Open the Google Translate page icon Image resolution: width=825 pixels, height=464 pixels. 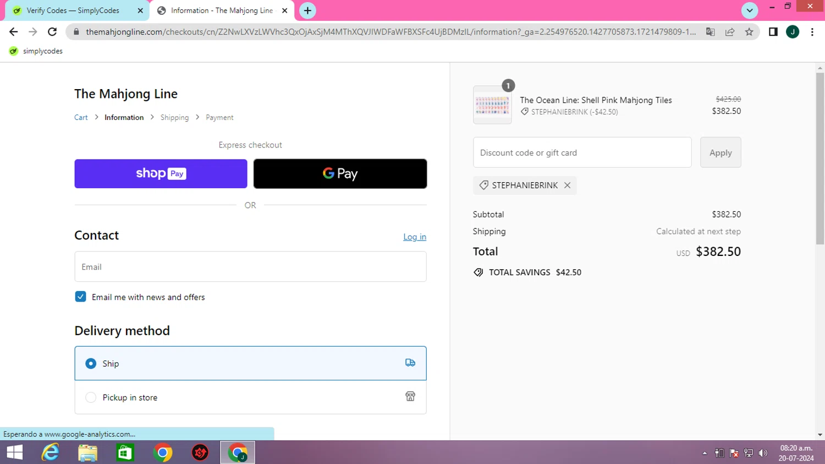[711, 32]
